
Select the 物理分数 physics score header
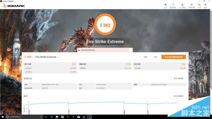105,64
